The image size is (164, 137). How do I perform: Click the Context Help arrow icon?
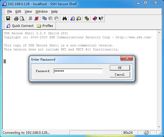point(101,19)
